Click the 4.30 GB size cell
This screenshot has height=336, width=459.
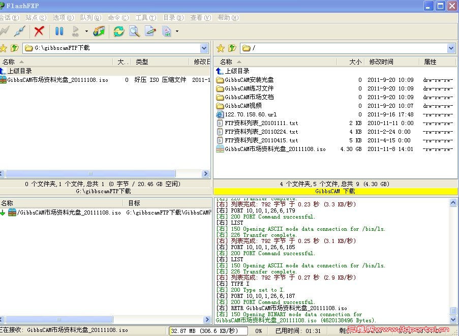[351, 149]
